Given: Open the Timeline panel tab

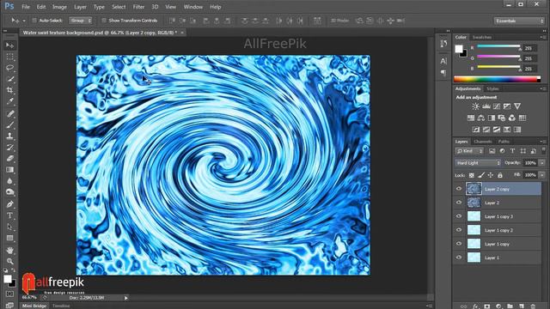Looking at the screenshot, I should tap(61, 306).
